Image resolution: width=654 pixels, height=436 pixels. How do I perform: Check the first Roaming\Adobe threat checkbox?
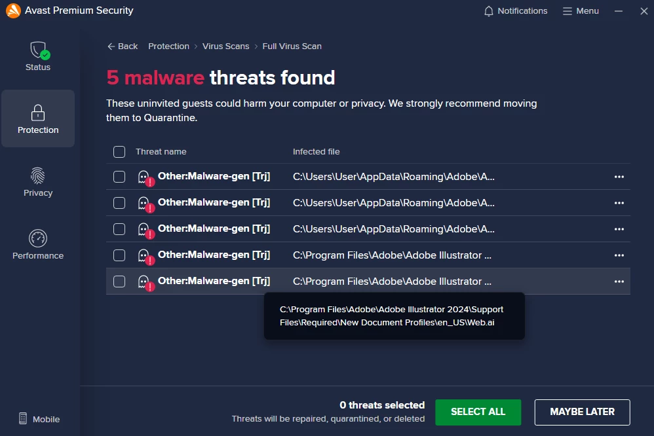click(119, 177)
